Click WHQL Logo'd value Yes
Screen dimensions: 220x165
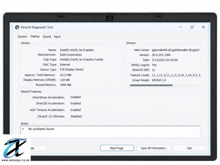coord(154,65)
